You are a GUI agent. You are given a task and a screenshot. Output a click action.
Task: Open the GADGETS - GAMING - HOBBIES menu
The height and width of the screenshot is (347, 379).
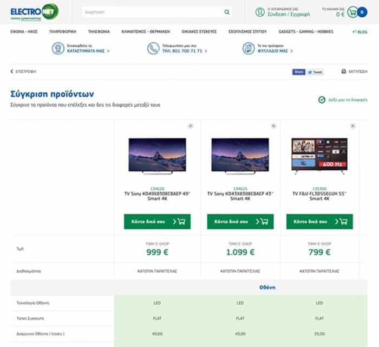[x=306, y=31]
